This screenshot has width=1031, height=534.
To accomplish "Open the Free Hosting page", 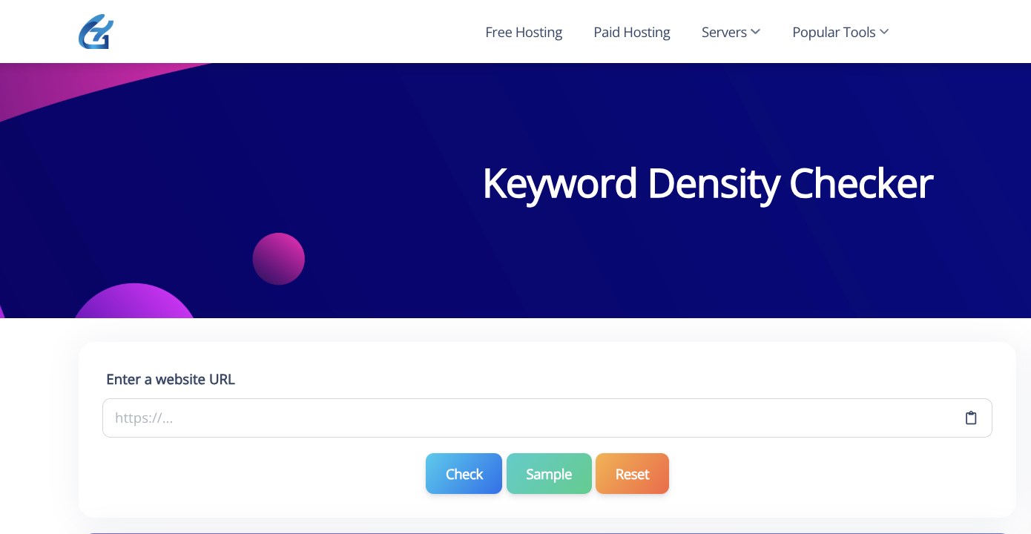I will [x=524, y=33].
